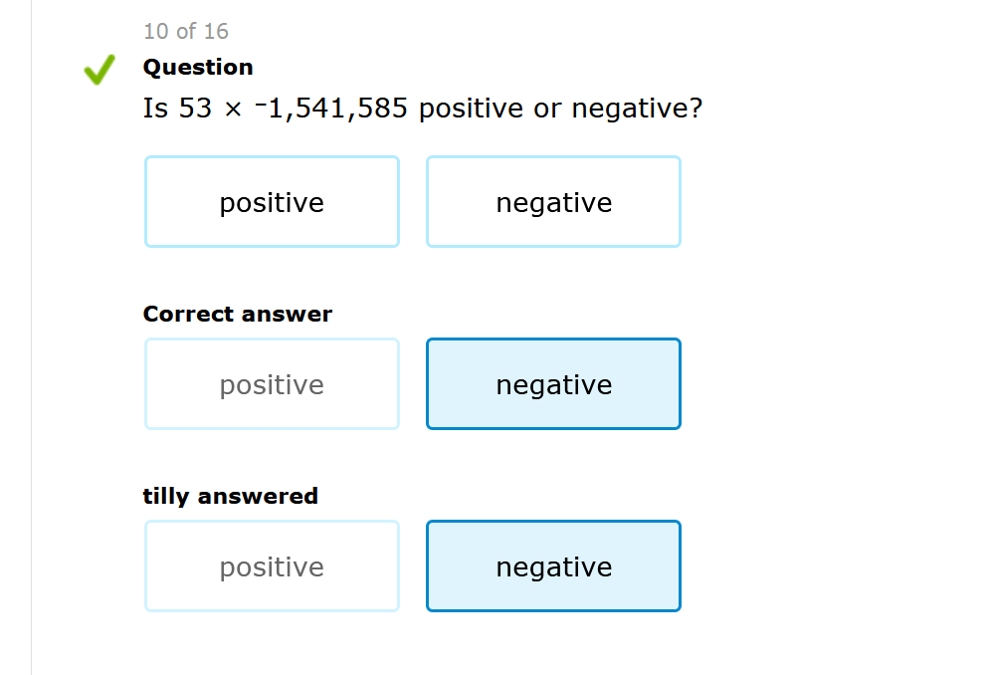Click the multiplication sign in the question
This screenshot has height=675, width=991.
pyautogui.click(x=233, y=110)
